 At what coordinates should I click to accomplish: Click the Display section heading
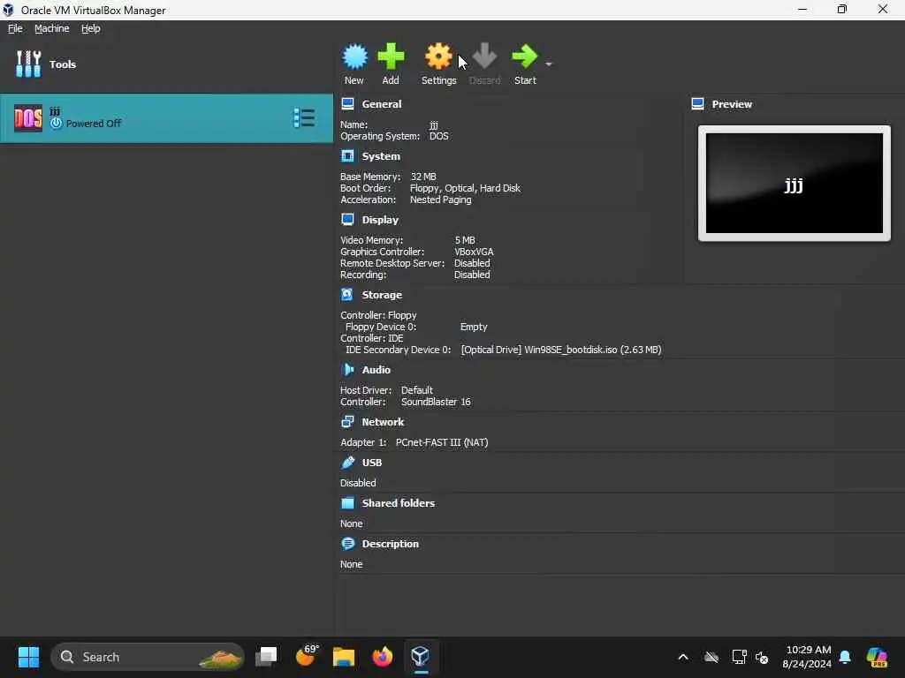click(x=380, y=220)
